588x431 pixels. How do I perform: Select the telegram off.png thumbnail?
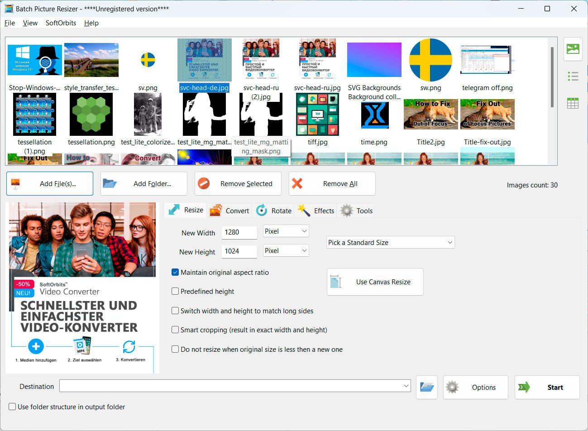(487, 60)
